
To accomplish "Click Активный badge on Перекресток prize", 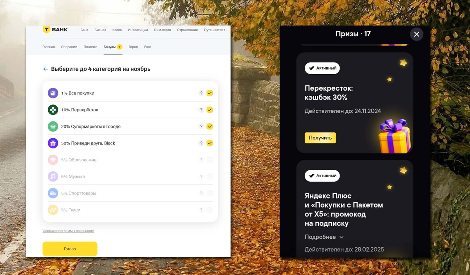I will coord(322,68).
